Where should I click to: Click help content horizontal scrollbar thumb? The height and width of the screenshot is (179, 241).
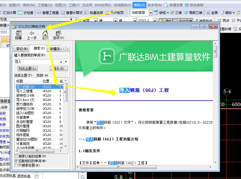click(118, 167)
